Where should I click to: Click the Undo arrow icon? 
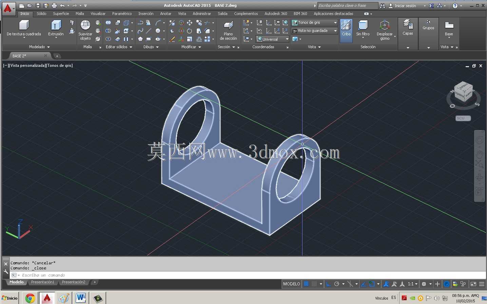click(62, 5)
